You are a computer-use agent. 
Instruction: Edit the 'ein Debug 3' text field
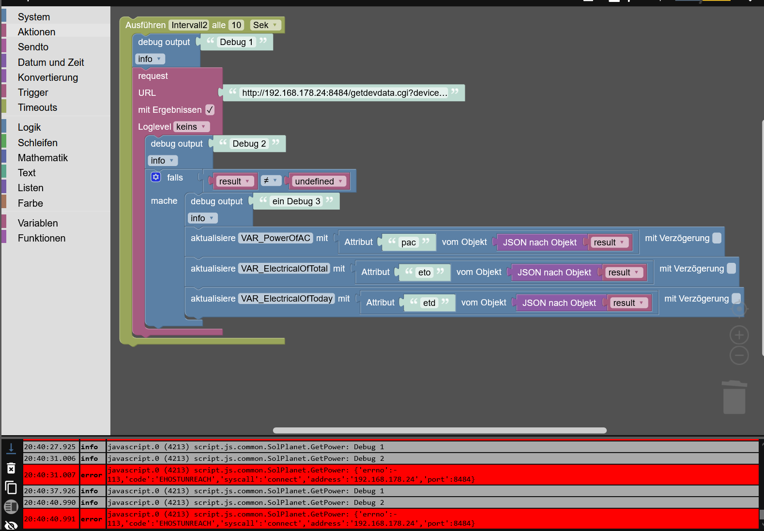(296, 201)
